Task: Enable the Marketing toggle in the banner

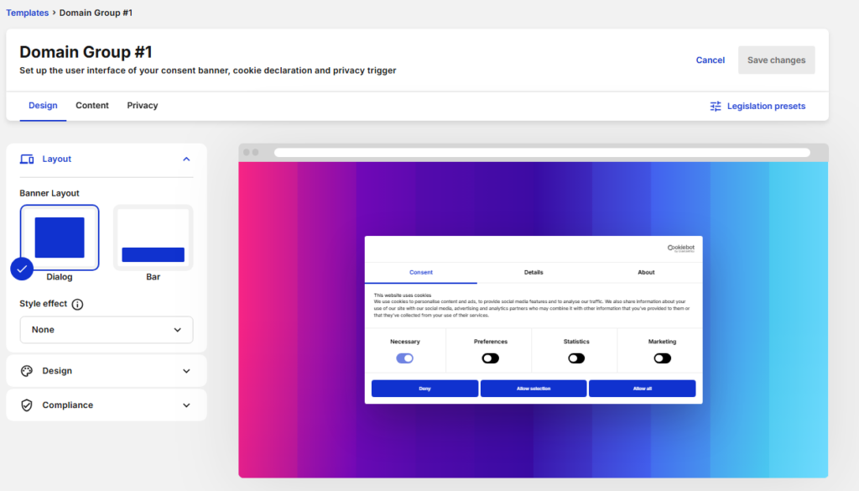Action: point(662,358)
